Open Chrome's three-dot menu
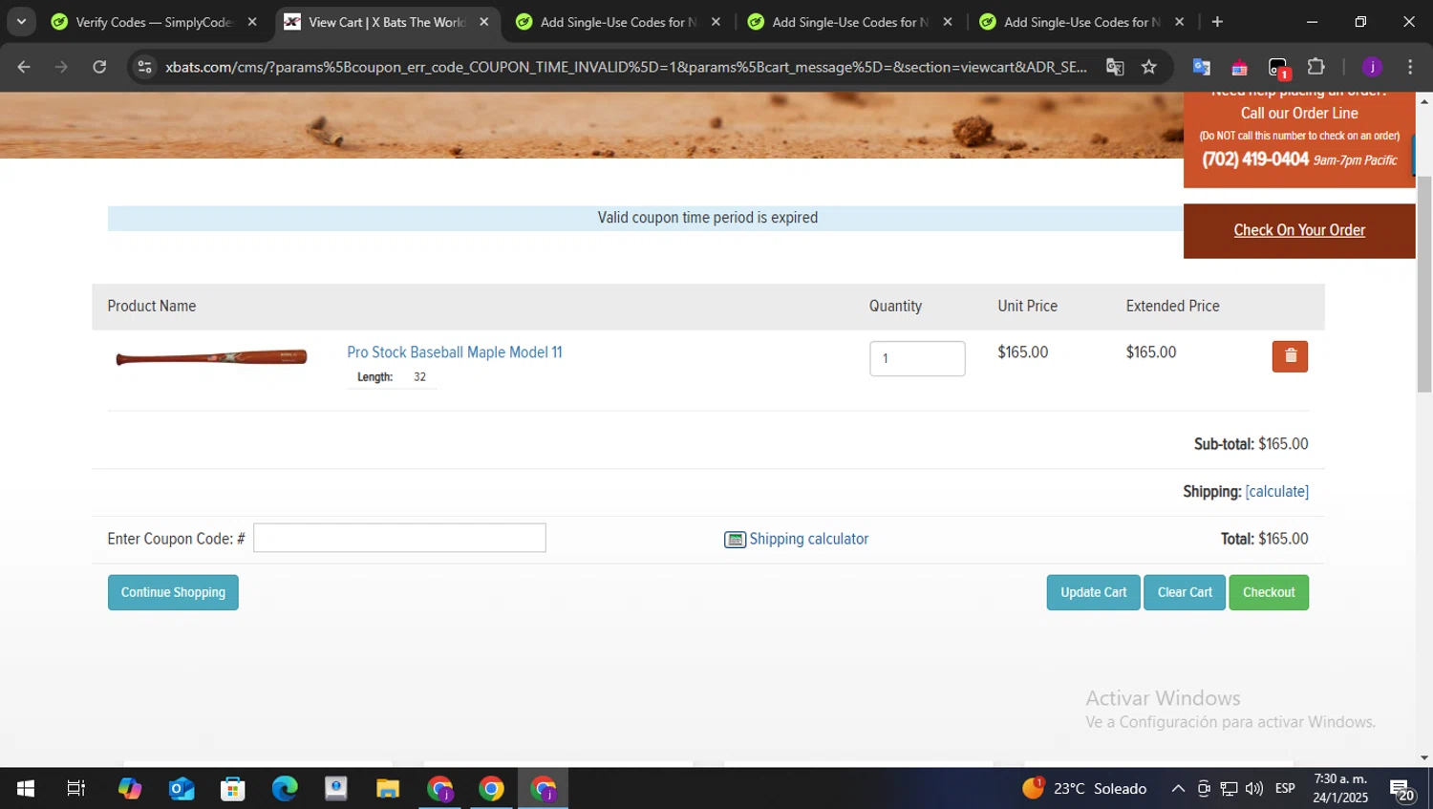This screenshot has width=1433, height=809. coord(1410,67)
